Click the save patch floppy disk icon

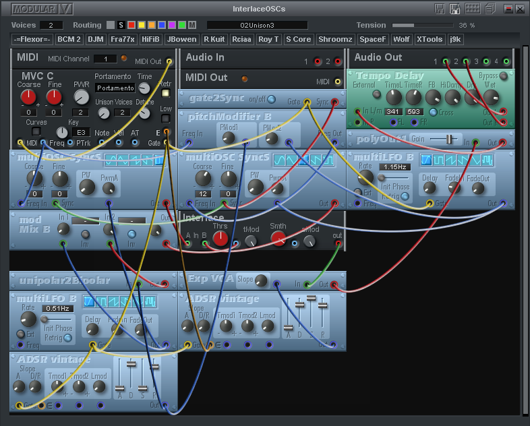440,9
